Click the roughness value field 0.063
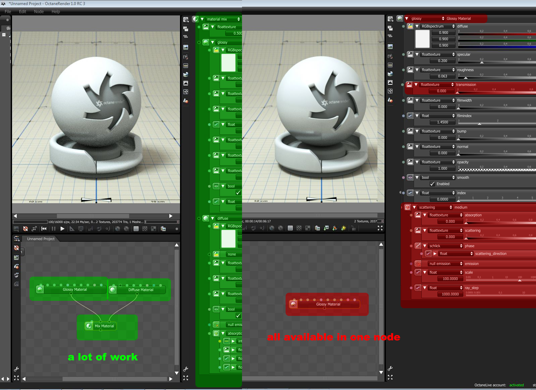The width and height of the screenshot is (536, 390). 442,76
